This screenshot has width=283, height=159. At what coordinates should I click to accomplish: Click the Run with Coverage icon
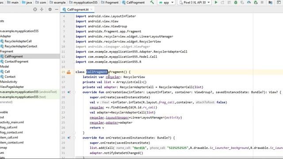242,3
